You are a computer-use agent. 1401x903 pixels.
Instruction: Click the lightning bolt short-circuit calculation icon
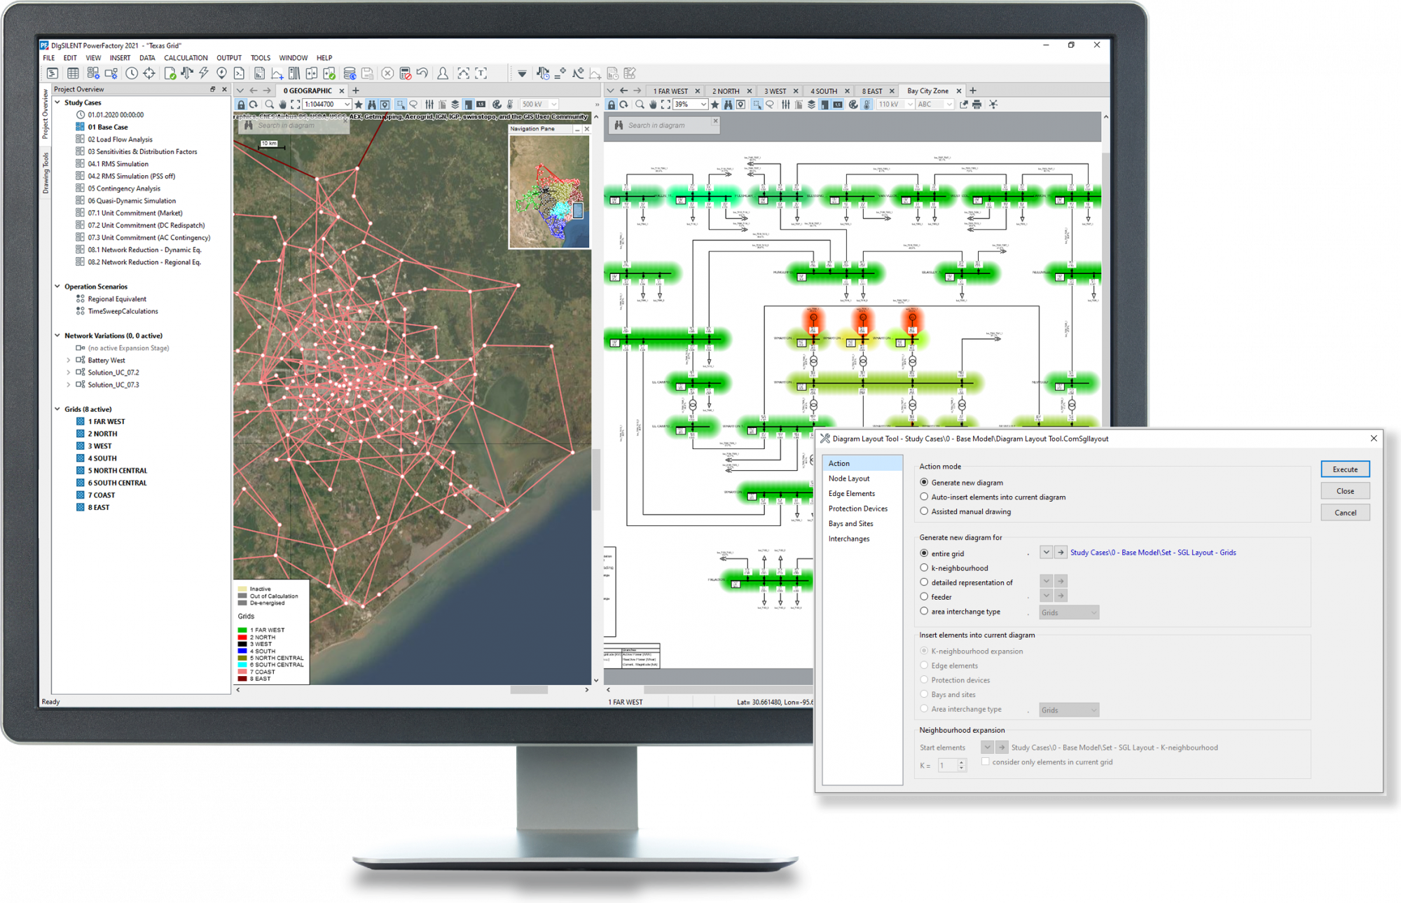point(204,73)
